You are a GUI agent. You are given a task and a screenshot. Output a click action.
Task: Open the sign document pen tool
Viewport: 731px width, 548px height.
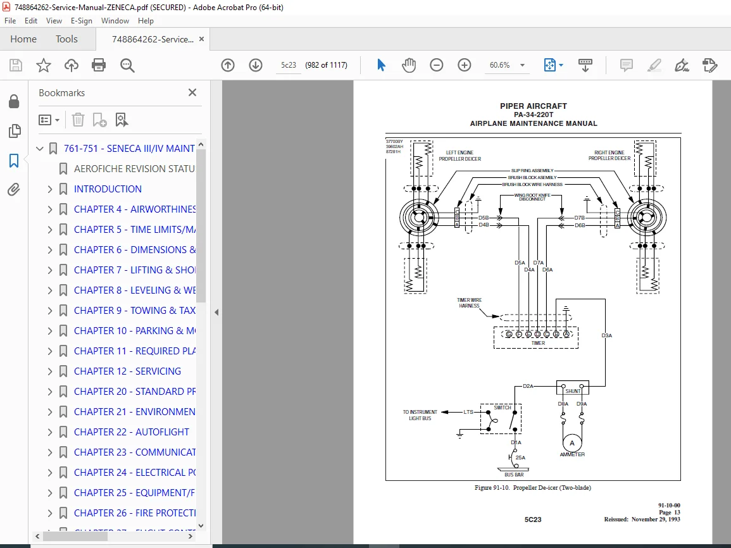[682, 65]
